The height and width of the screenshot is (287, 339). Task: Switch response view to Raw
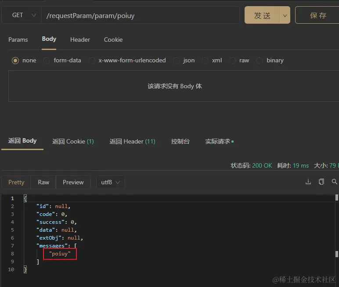(x=43, y=183)
